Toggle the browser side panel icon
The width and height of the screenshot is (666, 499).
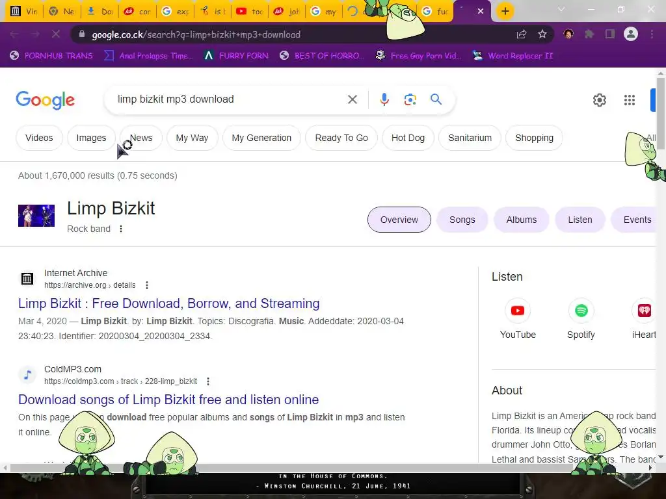click(x=610, y=34)
